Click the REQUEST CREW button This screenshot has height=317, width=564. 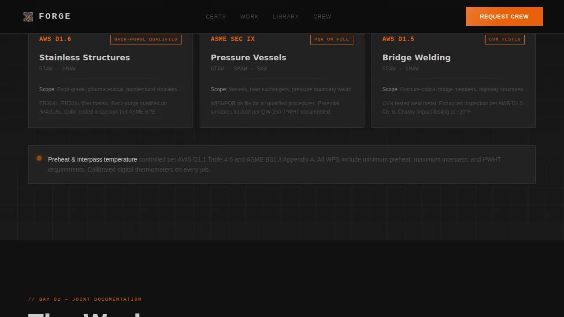pyautogui.click(x=504, y=16)
